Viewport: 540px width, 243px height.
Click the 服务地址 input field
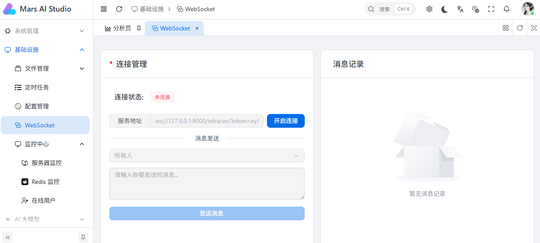click(x=207, y=121)
